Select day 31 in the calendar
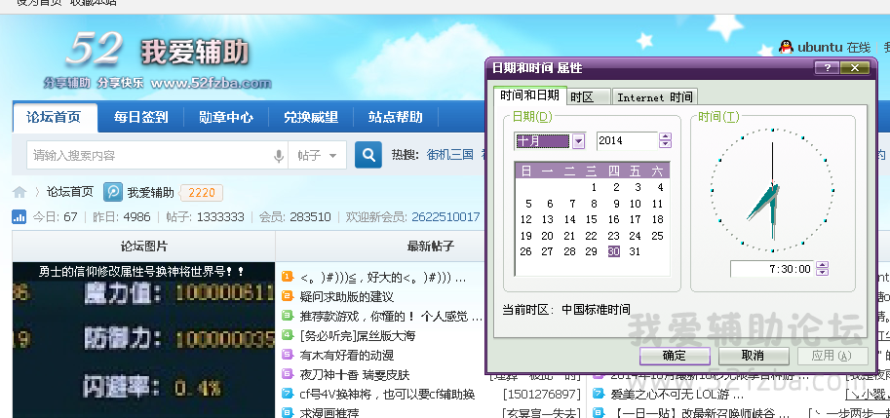This screenshot has height=418, width=890. [635, 251]
